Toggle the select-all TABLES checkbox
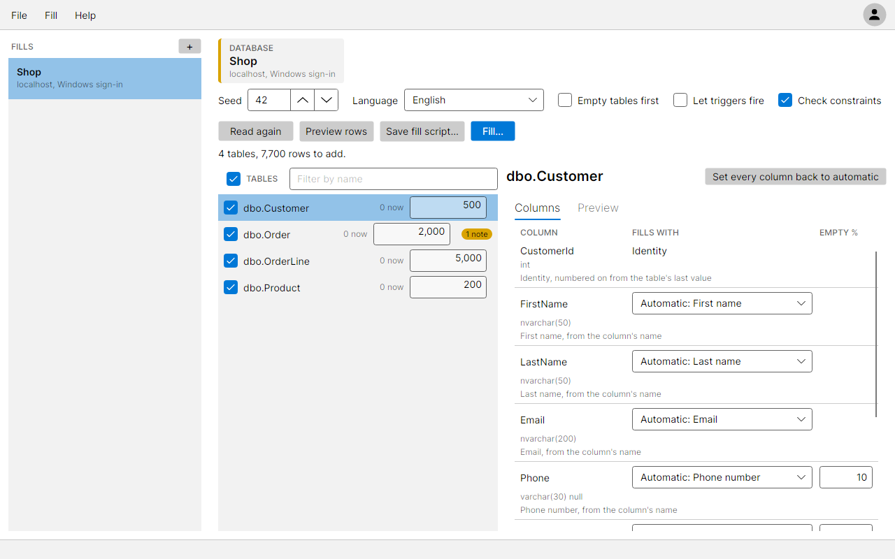Screen dimensions: 895x559 [x=234, y=179]
